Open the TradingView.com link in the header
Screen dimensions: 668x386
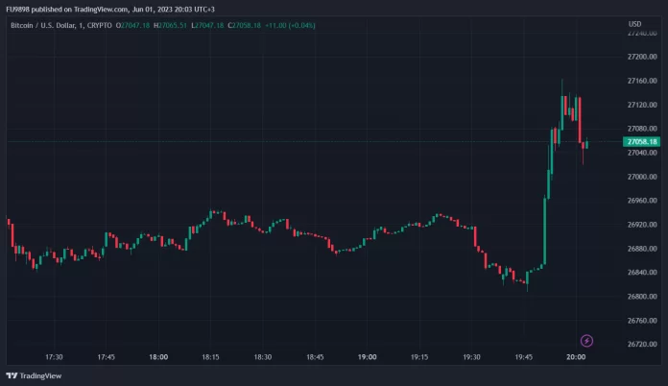coord(99,9)
